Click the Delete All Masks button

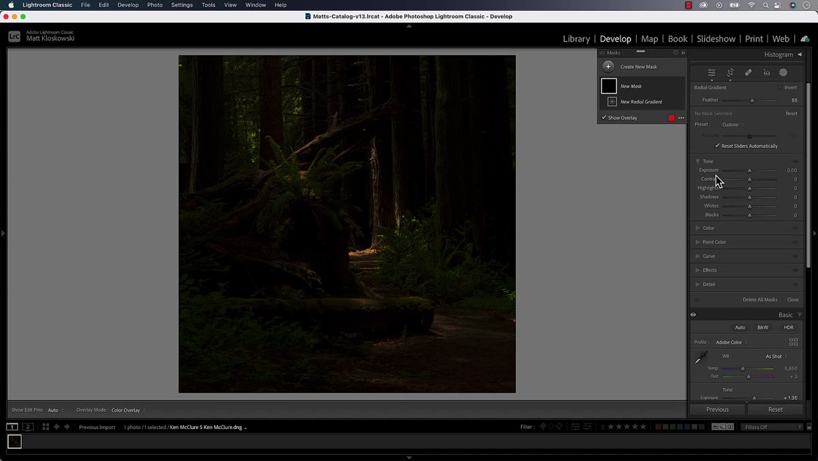click(x=759, y=299)
